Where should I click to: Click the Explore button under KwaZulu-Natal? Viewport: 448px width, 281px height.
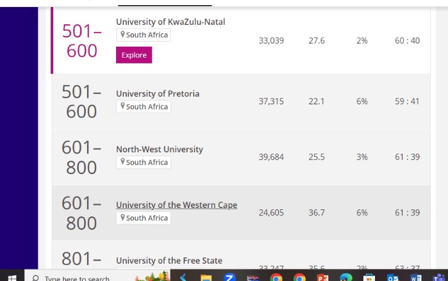(134, 55)
